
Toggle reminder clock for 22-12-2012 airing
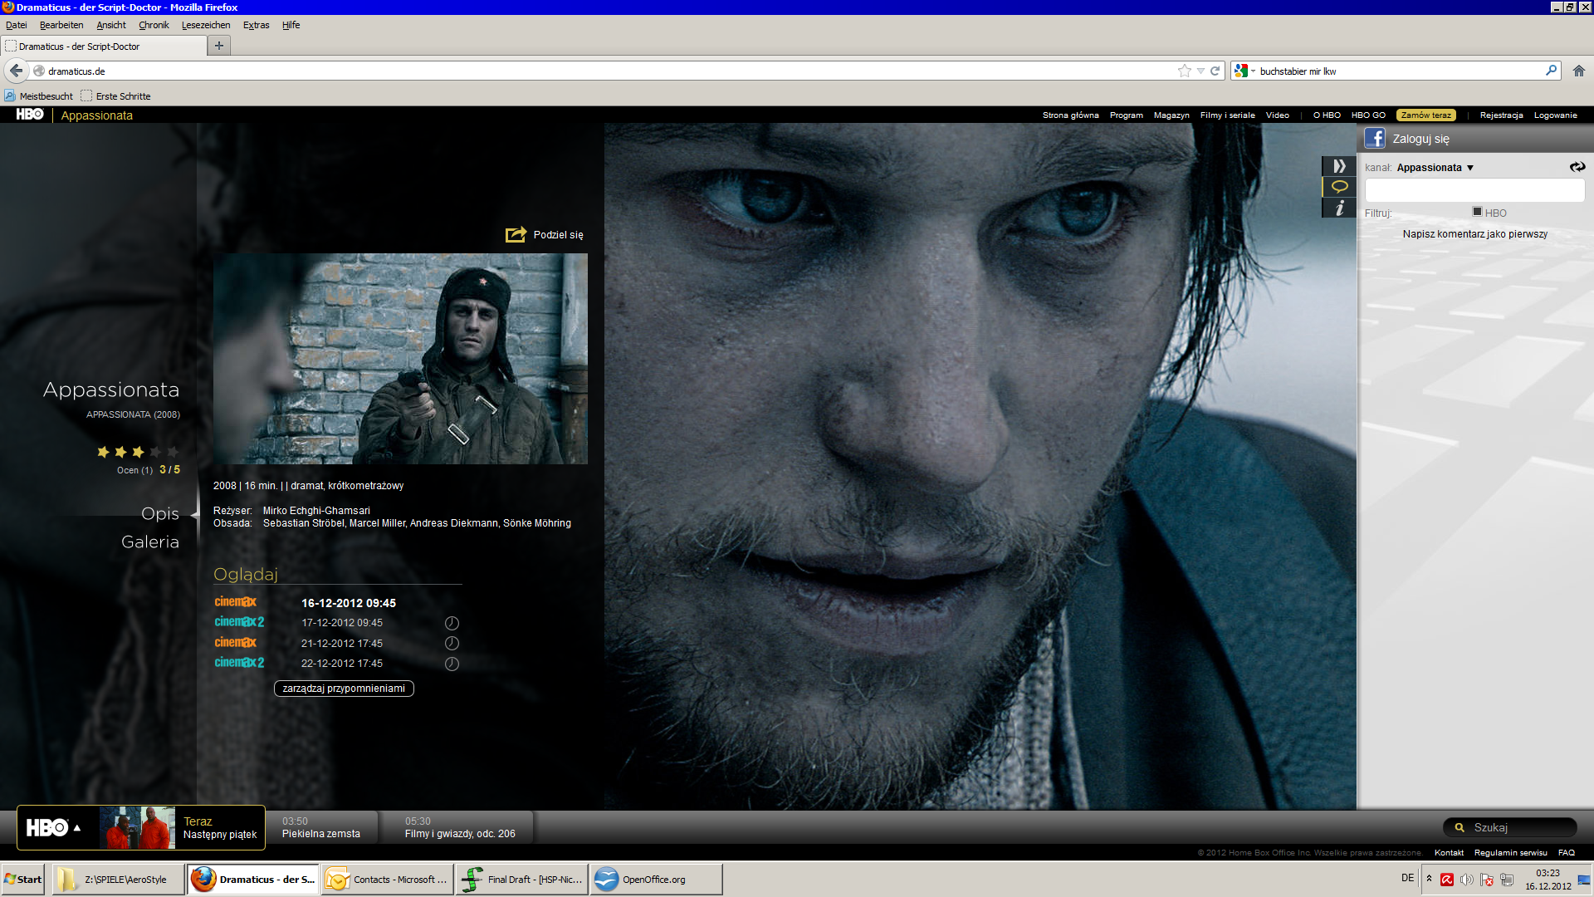pyautogui.click(x=452, y=664)
